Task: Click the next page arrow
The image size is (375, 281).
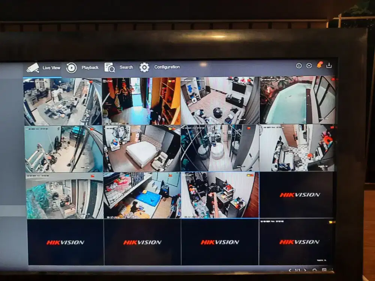Action: point(305,270)
